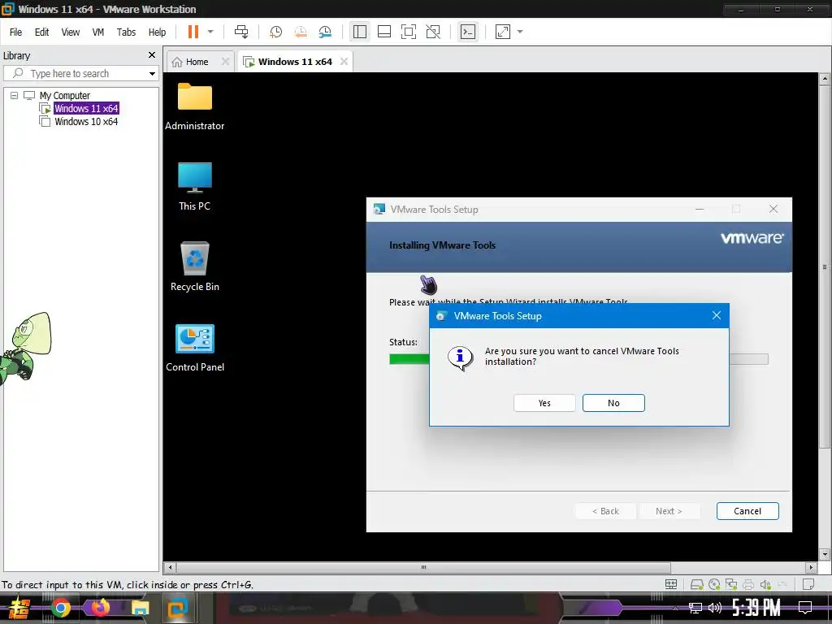Open the Tabs menu
832x624 pixels.
pos(126,32)
